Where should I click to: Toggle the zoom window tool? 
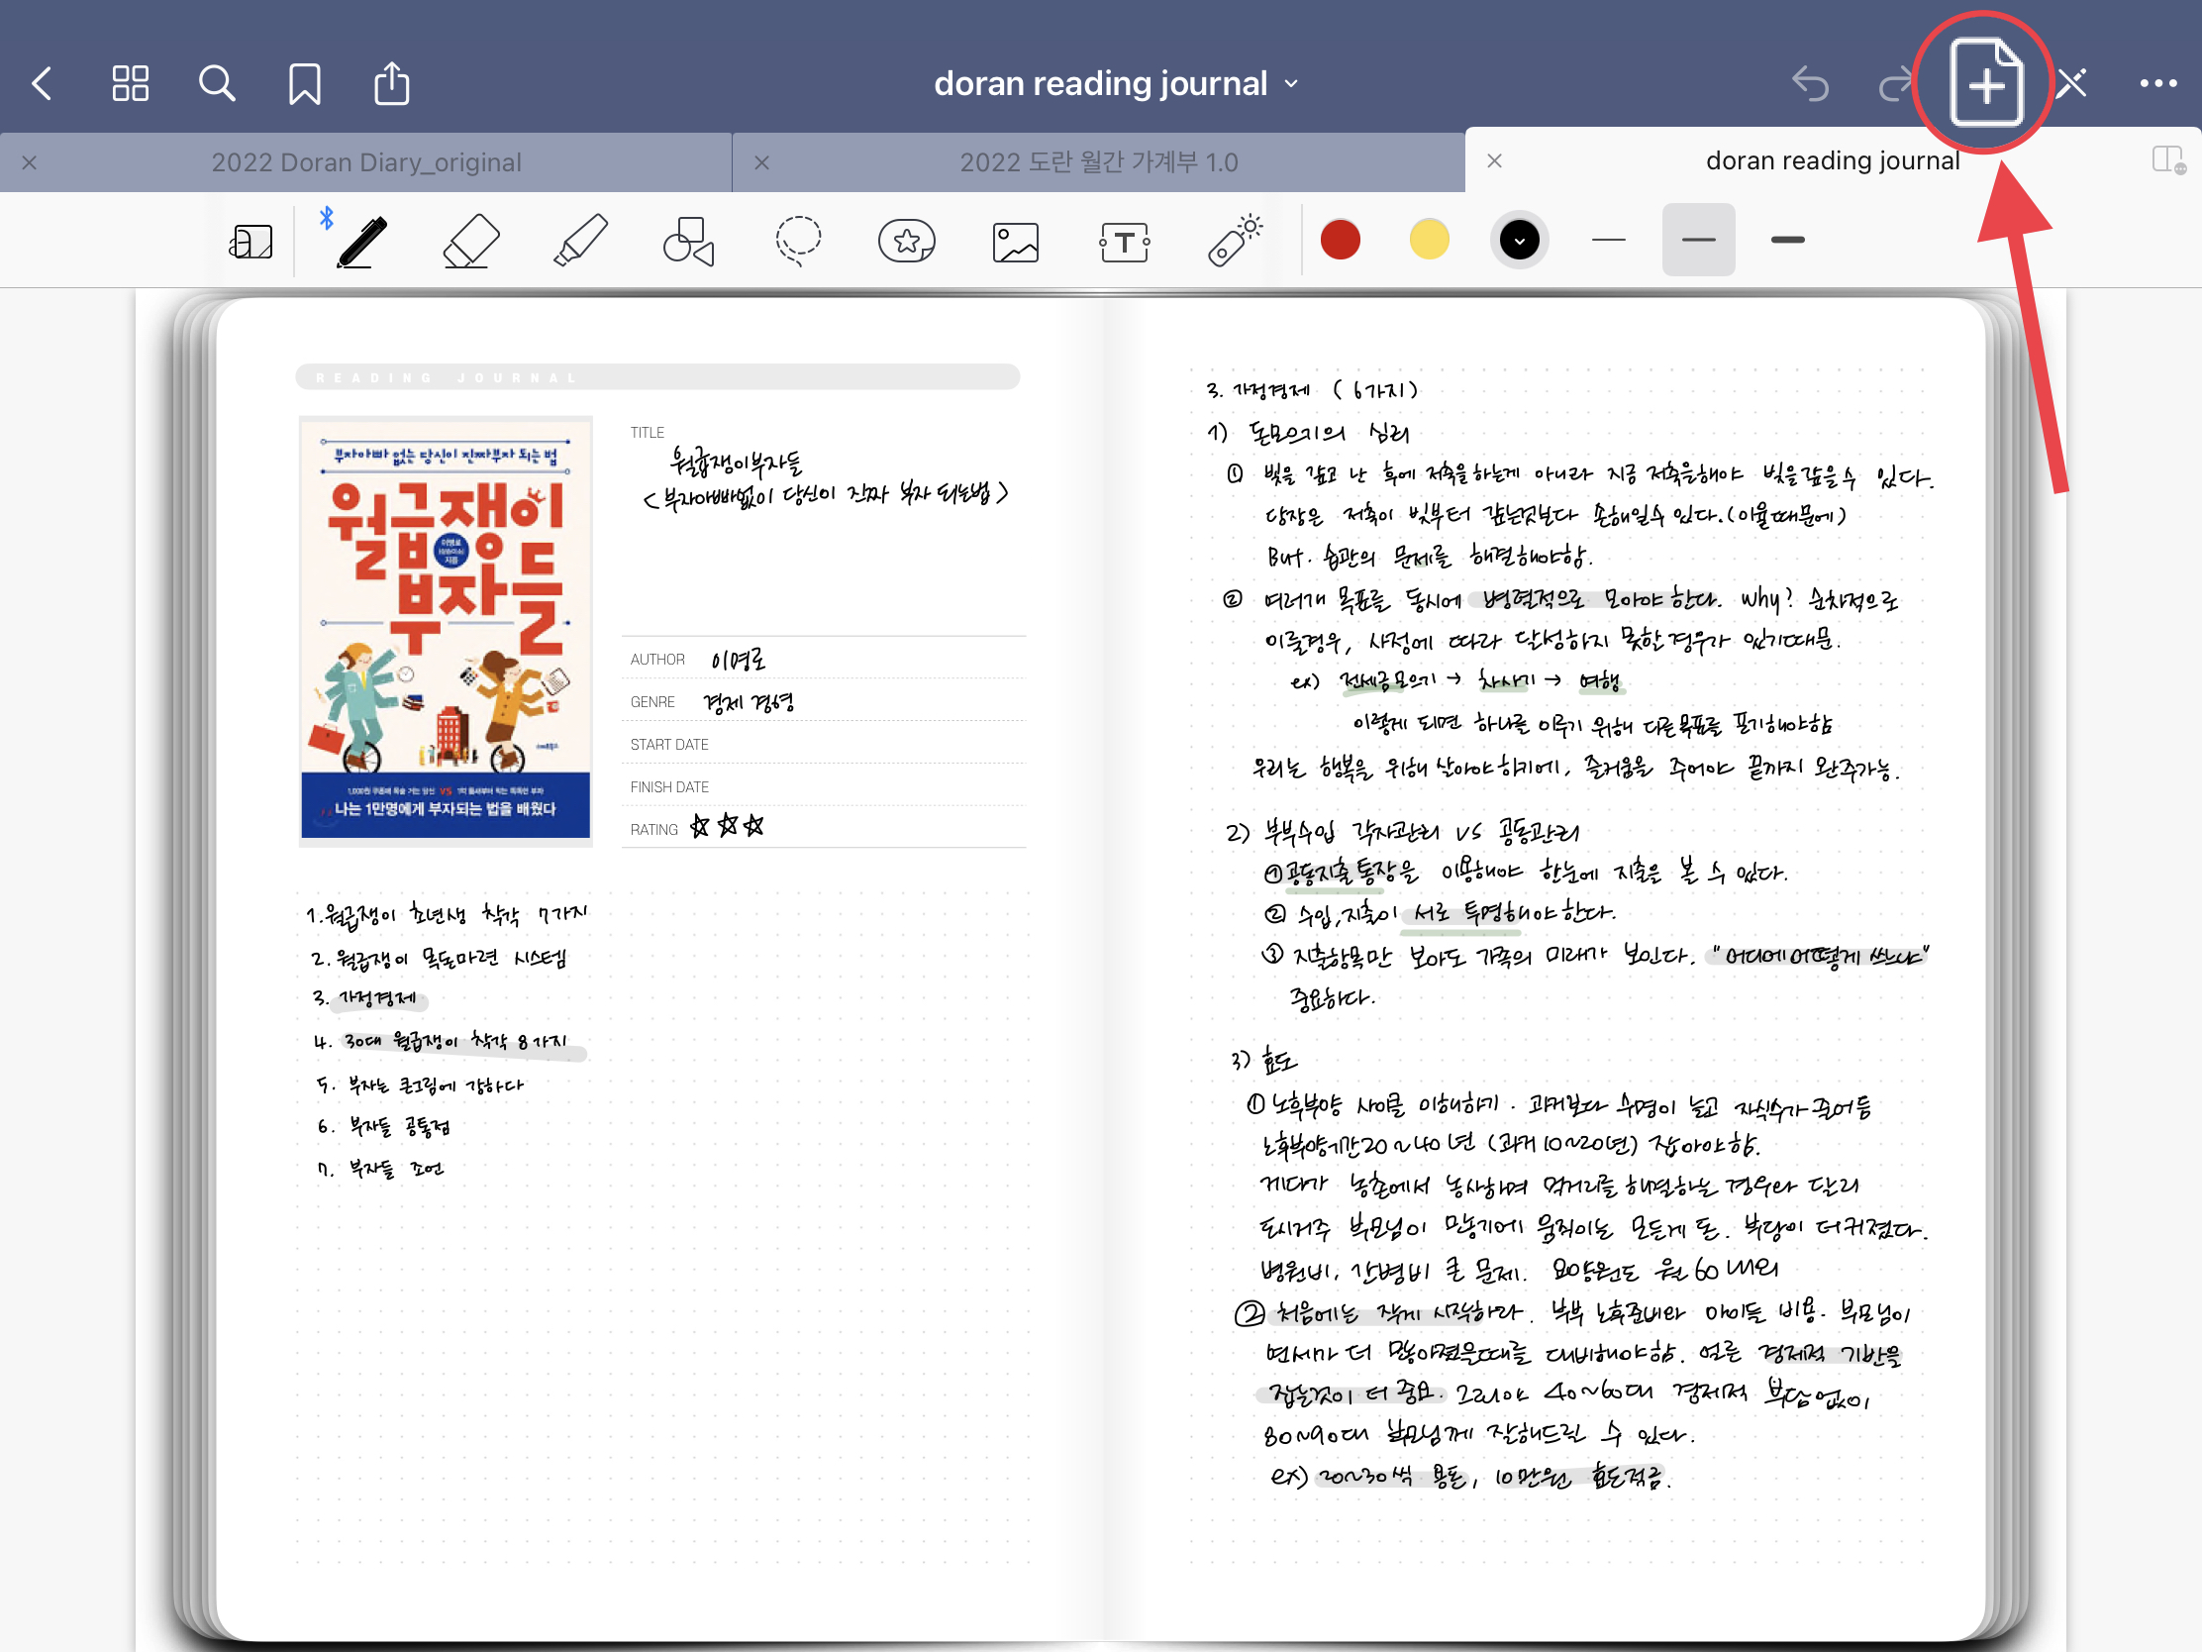[250, 242]
